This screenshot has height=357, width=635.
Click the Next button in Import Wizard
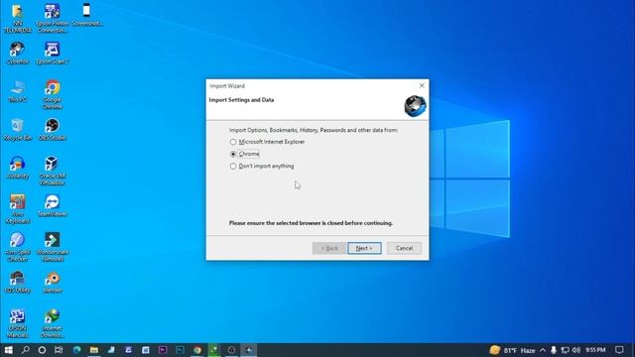[x=364, y=248]
